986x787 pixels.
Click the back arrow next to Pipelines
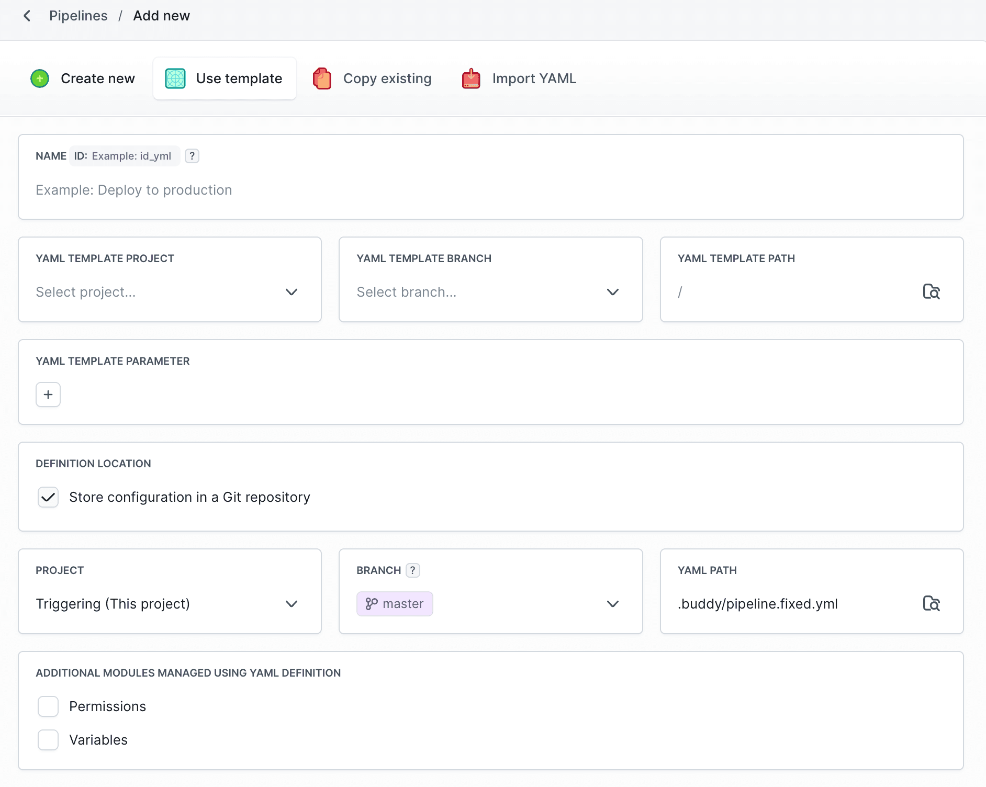click(27, 16)
